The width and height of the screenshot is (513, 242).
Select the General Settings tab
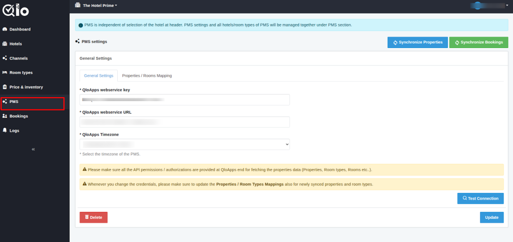pyautogui.click(x=98, y=75)
